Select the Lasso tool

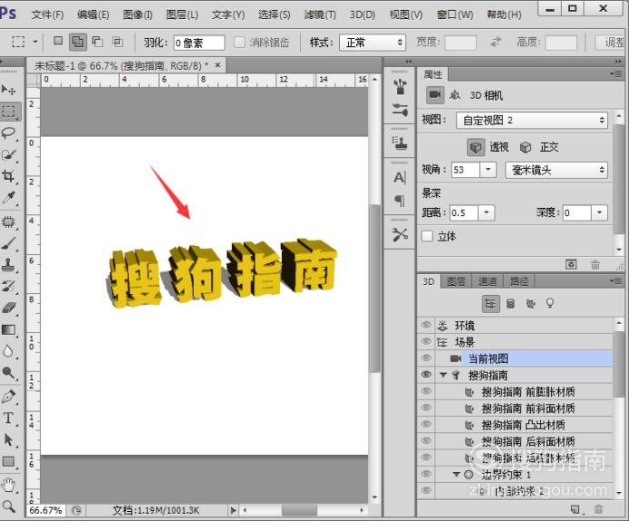tap(8, 133)
